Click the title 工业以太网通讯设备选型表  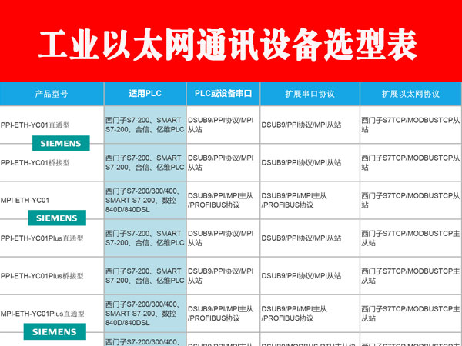(227, 45)
